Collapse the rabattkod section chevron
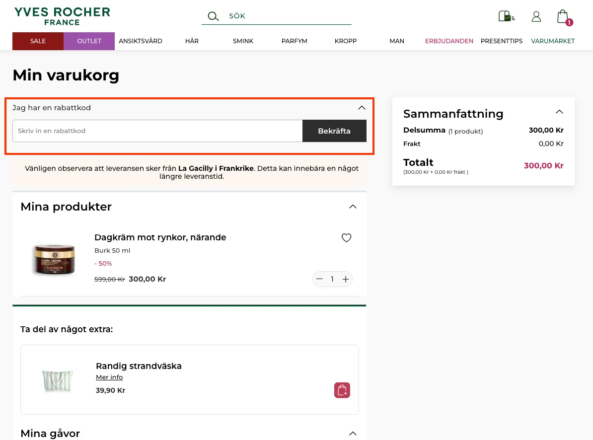The image size is (593, 440). [x=362, y=108]
